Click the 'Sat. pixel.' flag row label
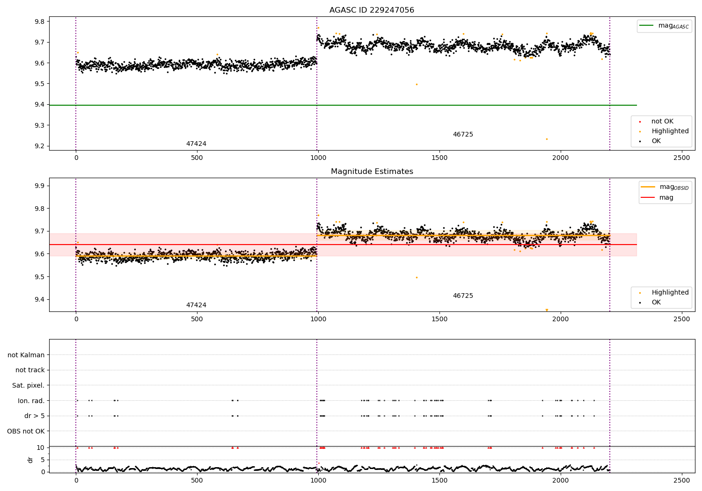Viewport: 702px width, 491px height. [29, 386]
